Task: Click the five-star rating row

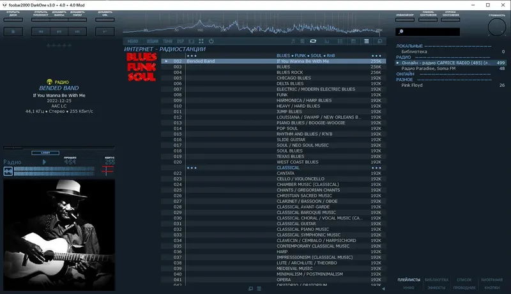Action: tap(59, 46)
